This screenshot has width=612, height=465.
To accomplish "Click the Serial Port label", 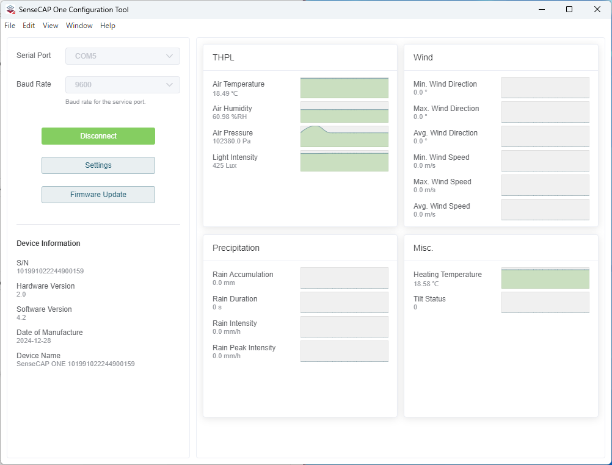I will [34, 56].
